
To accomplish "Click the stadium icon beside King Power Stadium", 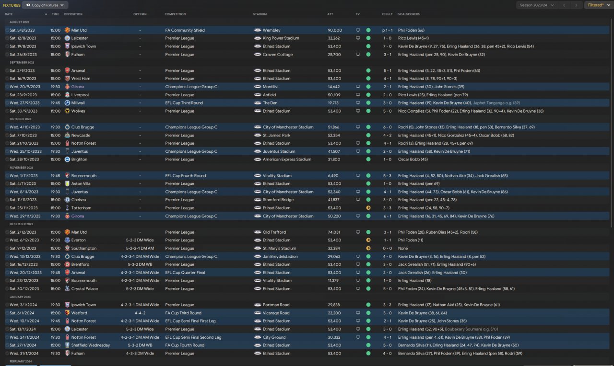I will (258, 38).
